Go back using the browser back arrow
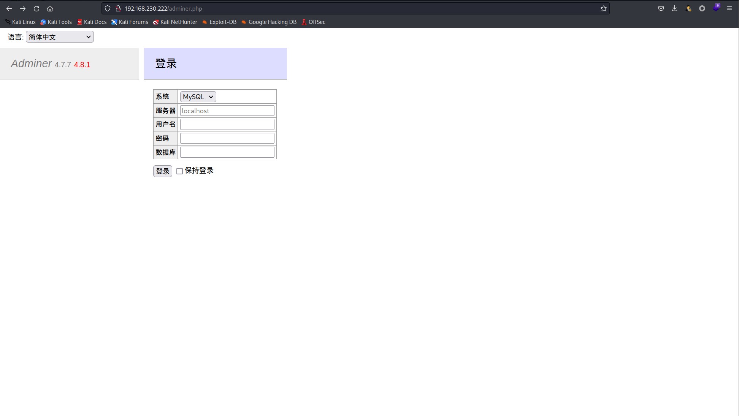739x416 pixels. coord(9,8)
